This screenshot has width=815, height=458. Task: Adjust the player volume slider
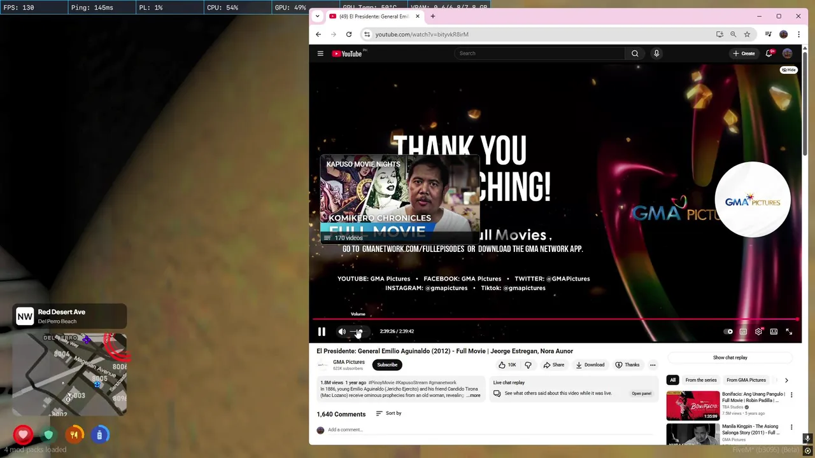tap(358, 331)
